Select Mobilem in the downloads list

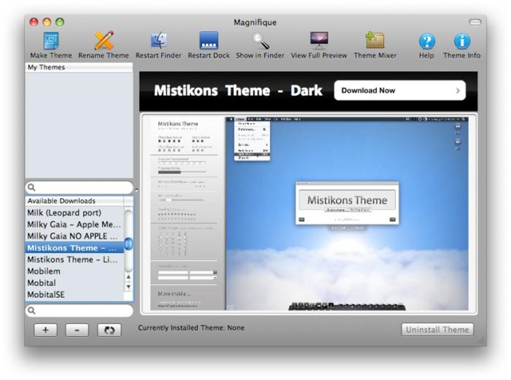tap(75, 271)
